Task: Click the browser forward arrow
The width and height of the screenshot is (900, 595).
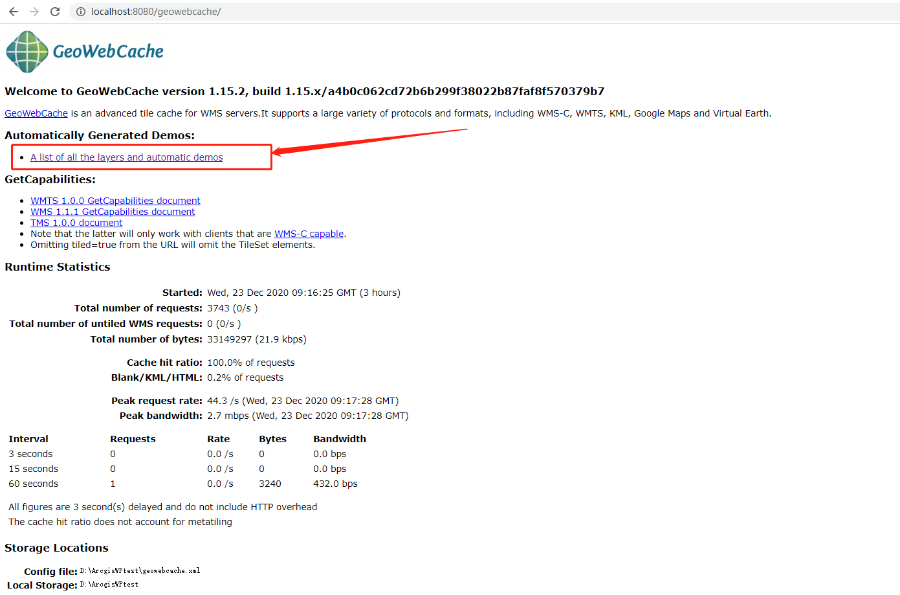Action: coord(34,12)
